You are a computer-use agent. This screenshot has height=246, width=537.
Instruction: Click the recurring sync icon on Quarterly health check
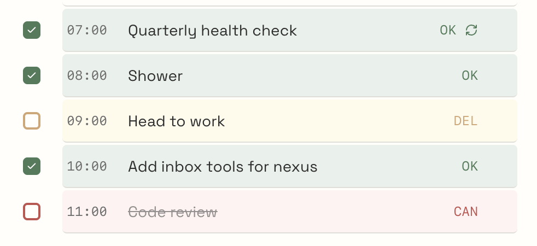[471, 31]
